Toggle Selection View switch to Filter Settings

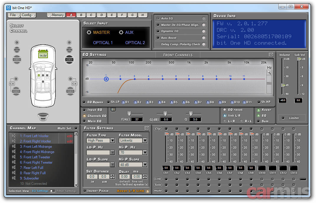[53, 191]
